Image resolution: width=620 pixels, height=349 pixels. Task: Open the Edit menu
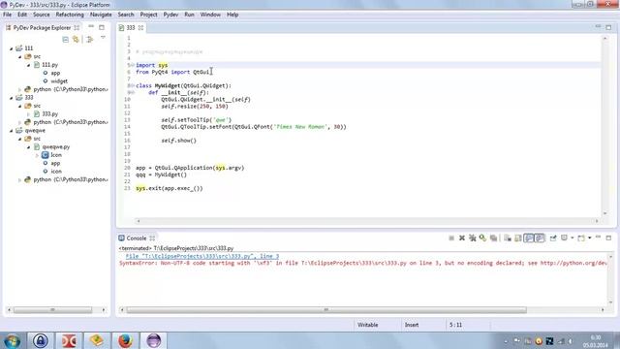point(22,15)
